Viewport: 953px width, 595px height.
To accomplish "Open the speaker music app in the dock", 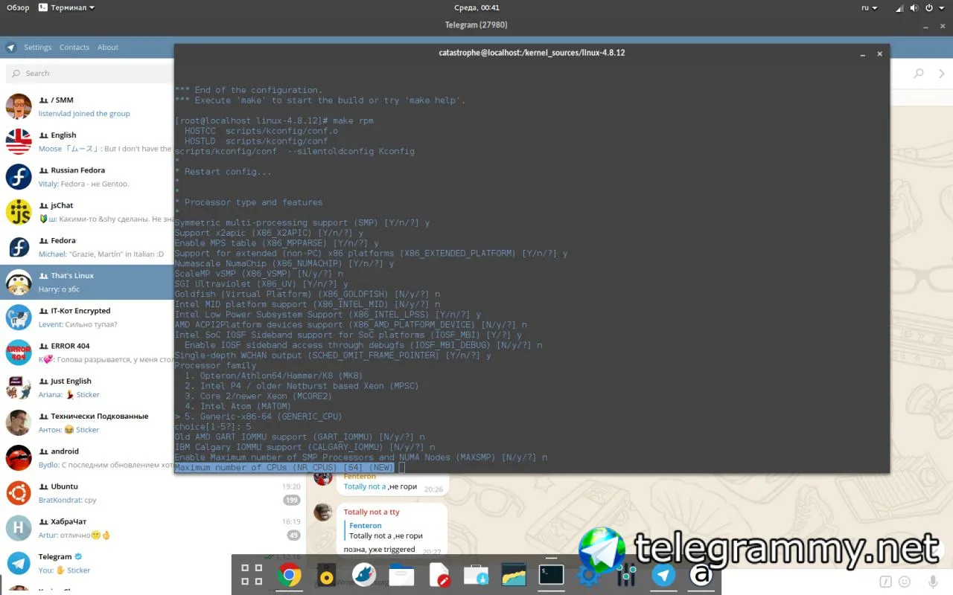I will click(326, 575).
